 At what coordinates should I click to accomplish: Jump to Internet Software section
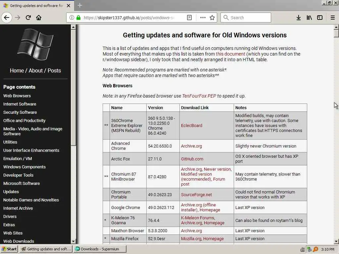20,104
